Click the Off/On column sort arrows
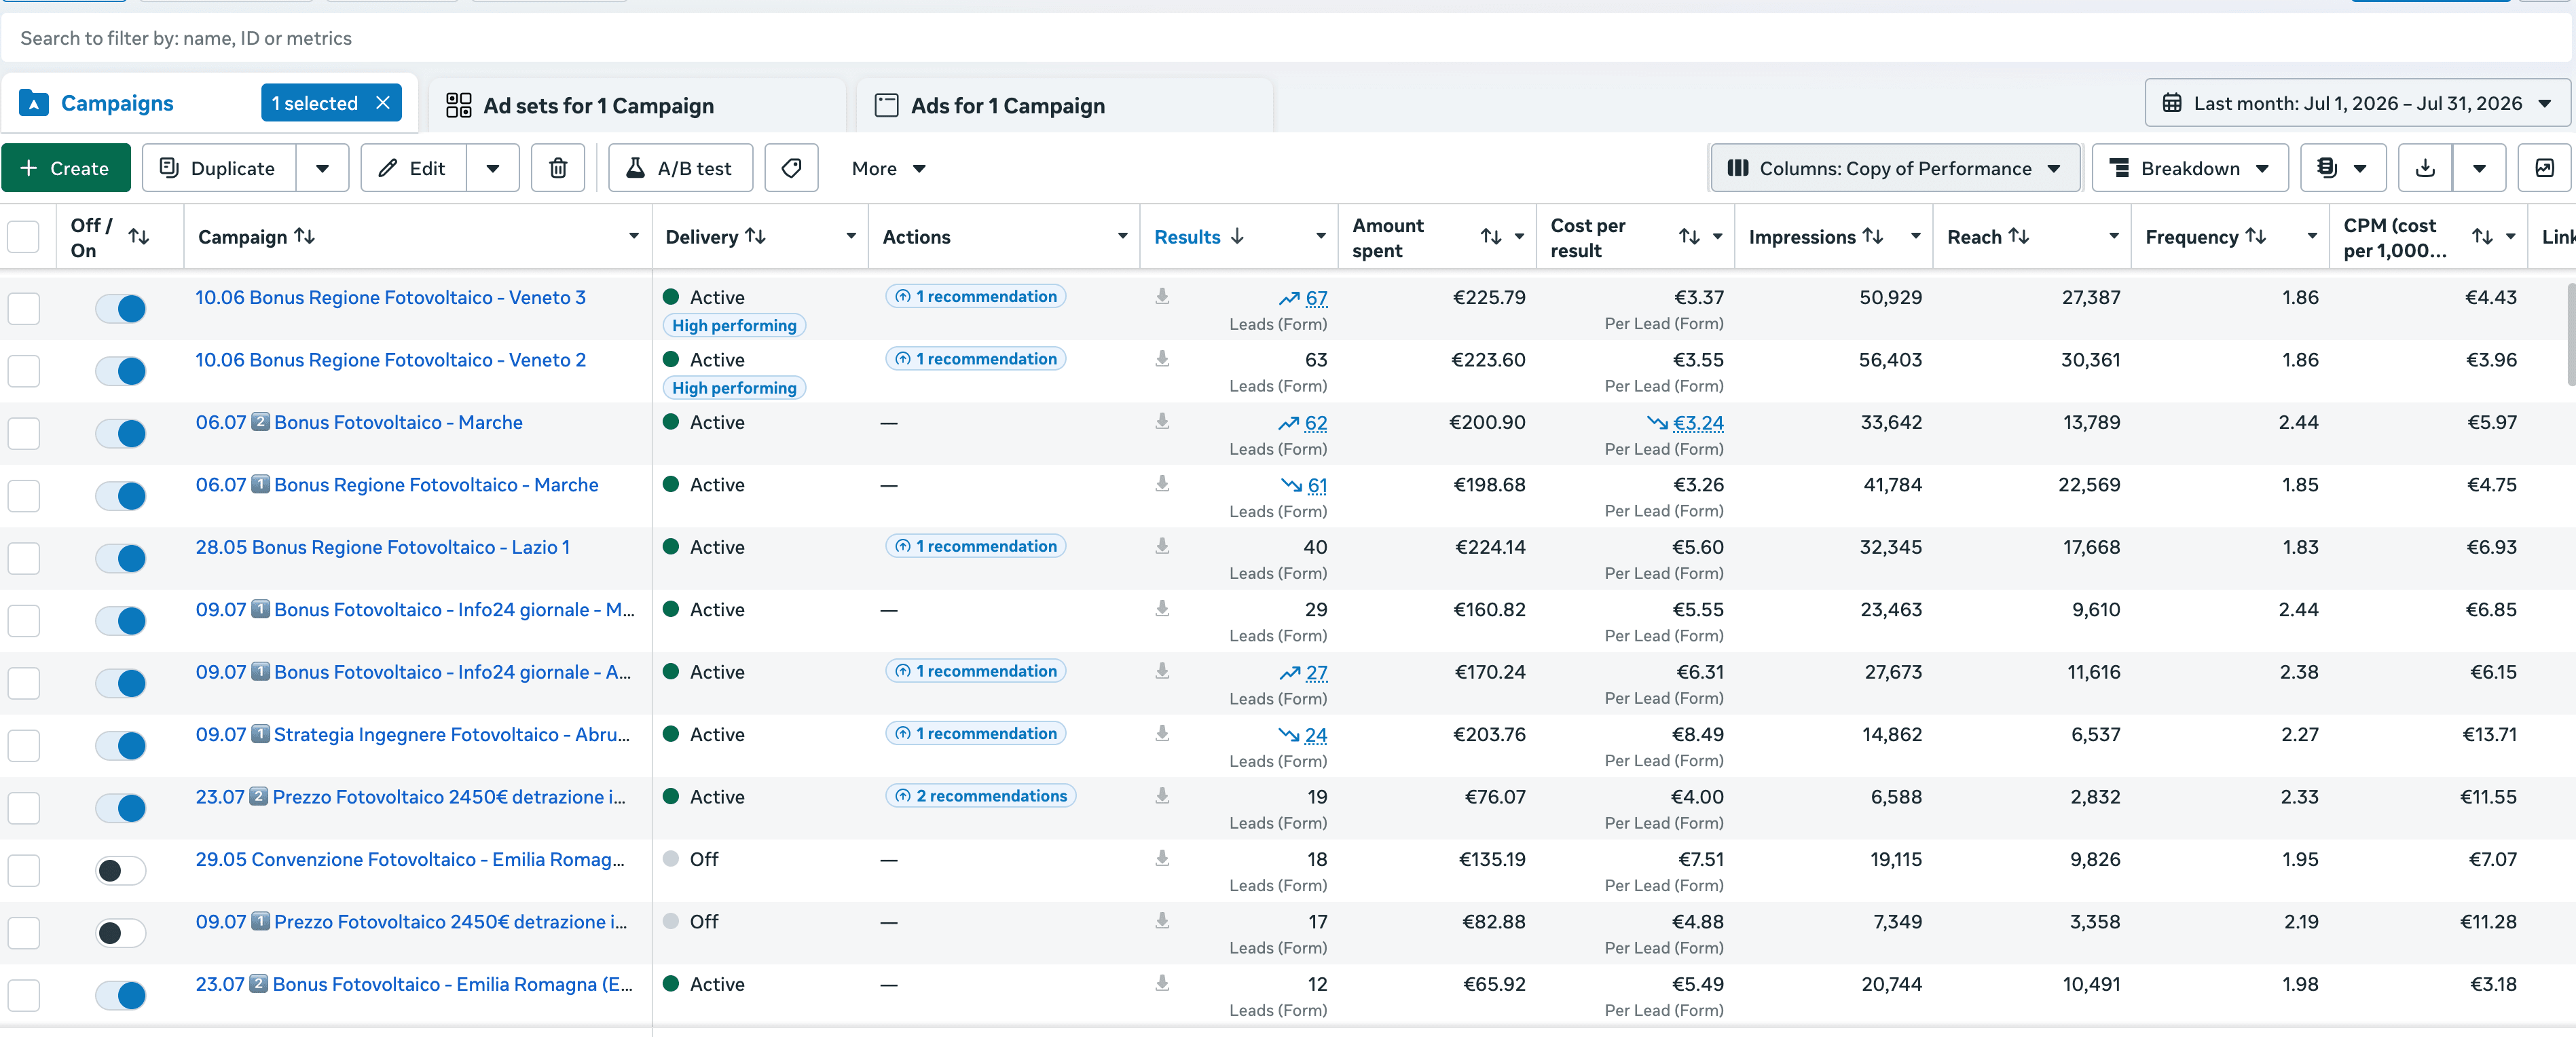 tap(139, 237)
